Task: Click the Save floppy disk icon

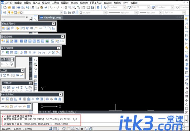Action: coord(13,7)
